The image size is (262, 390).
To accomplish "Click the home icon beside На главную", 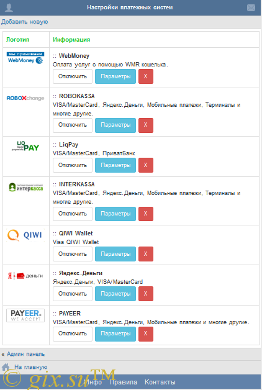I will tap(6, 367).
